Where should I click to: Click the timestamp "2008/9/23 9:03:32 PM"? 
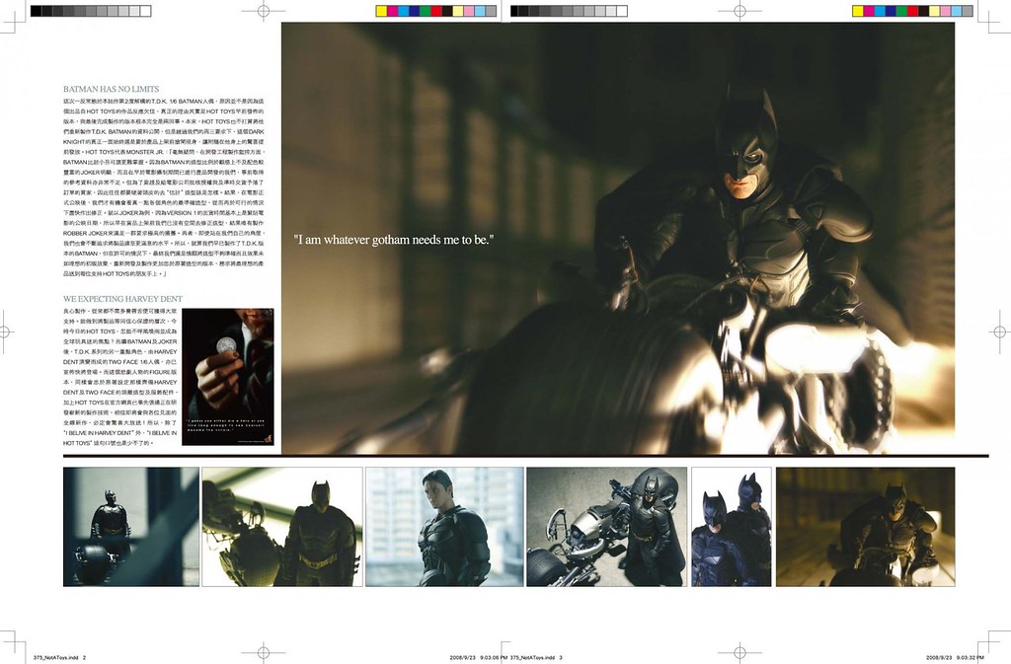point(956,657)
